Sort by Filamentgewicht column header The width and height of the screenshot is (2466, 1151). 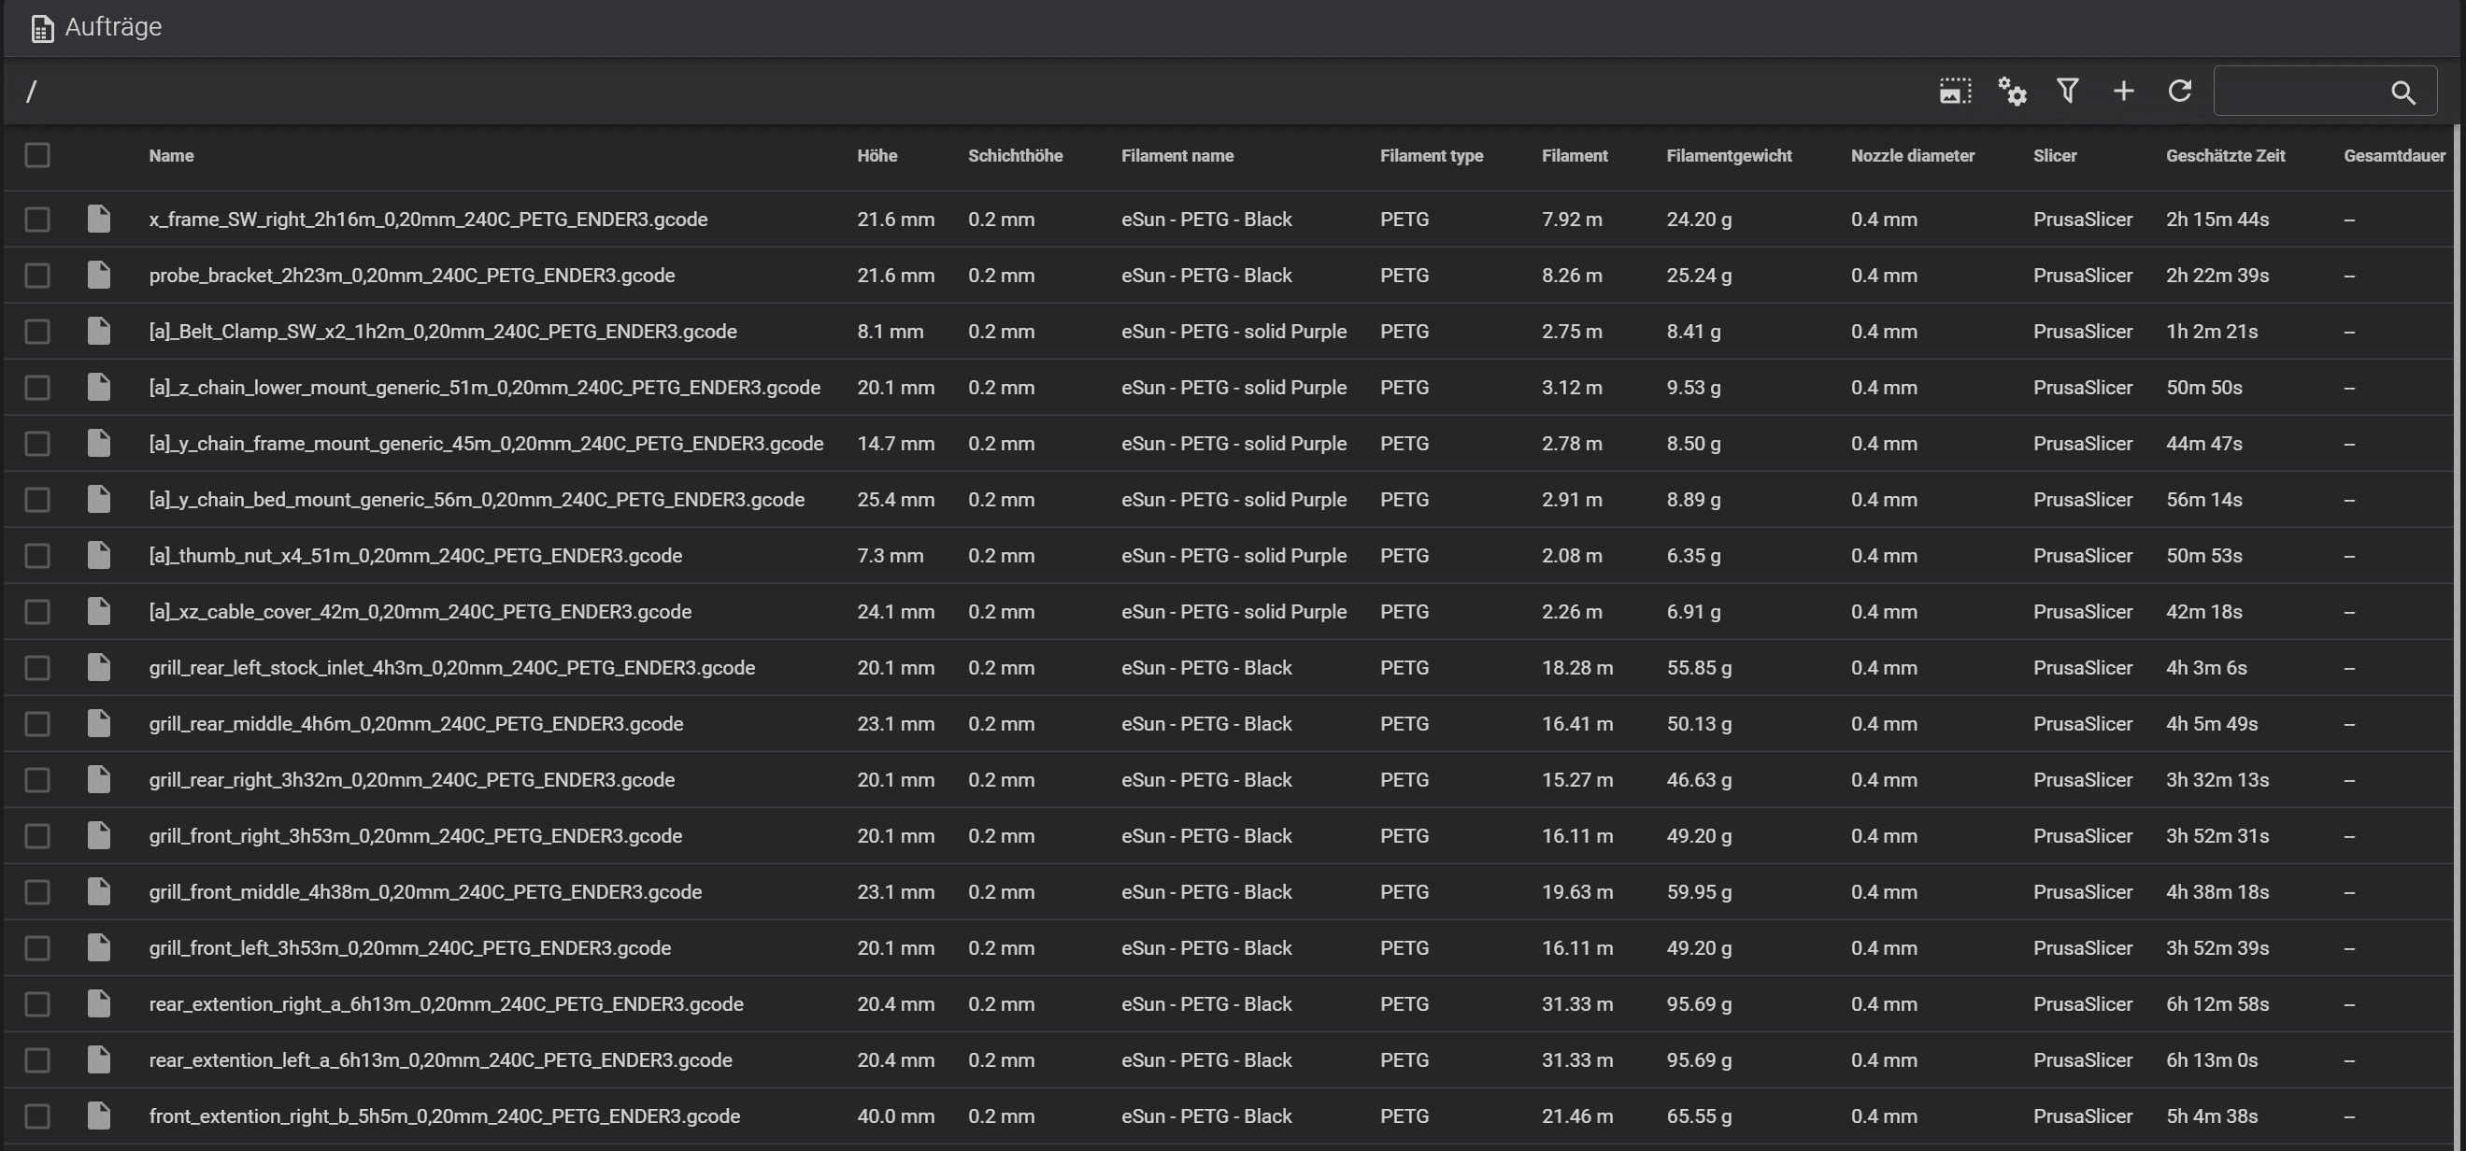[1728, 156]
